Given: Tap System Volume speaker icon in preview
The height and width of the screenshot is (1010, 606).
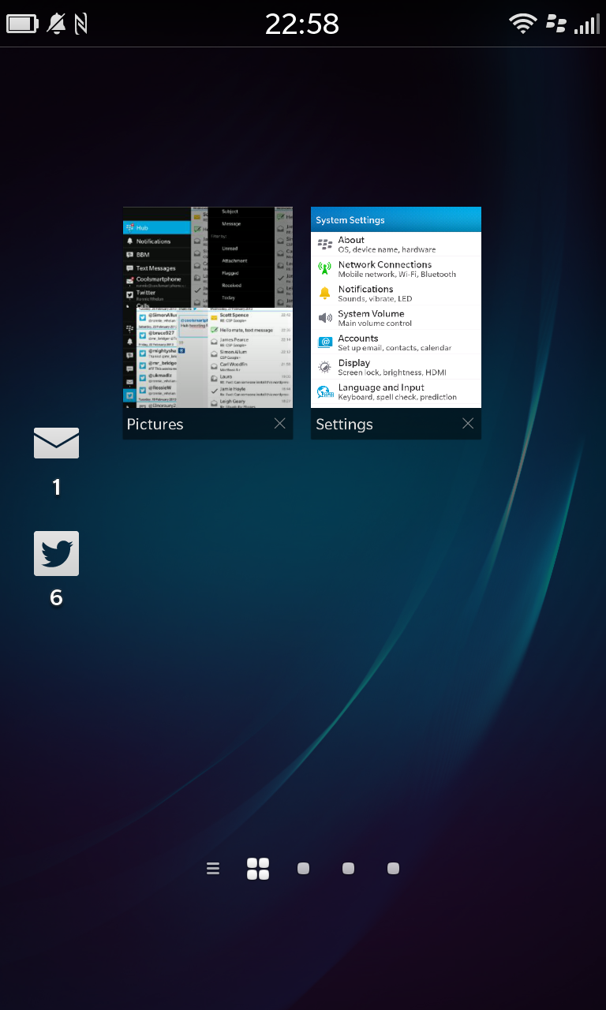Looking at the screenshot, I should [x=324, y=318].
